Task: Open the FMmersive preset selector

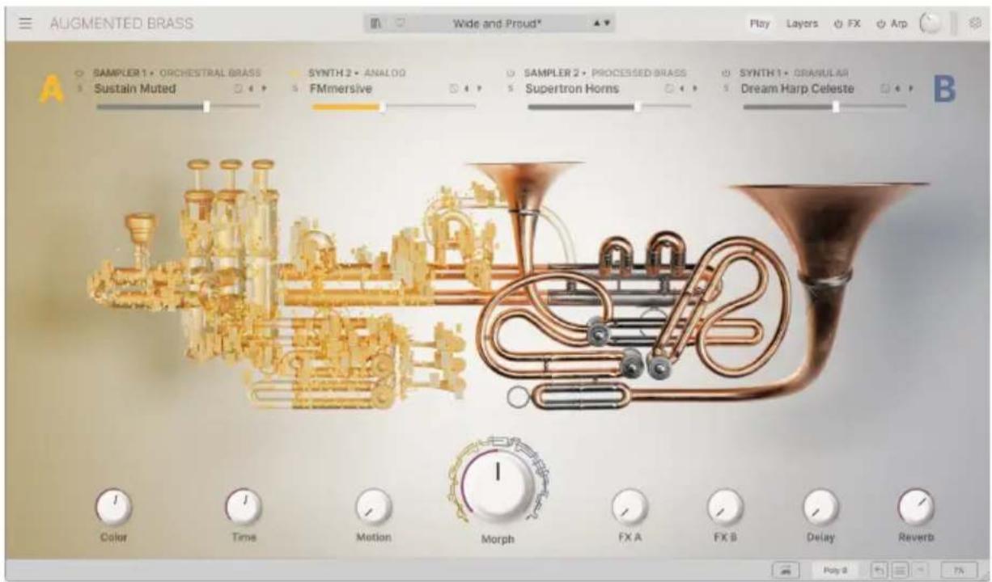Action: pyautogui.click(x=341, y=88)
